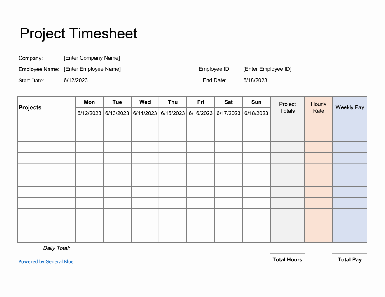Viewport: 385px width, 297px height.
Task: Click the Sat column header
Action: 228,102
